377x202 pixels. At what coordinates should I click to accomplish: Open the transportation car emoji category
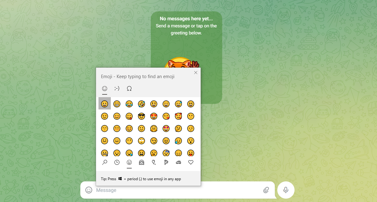click(x=178, y=162)
